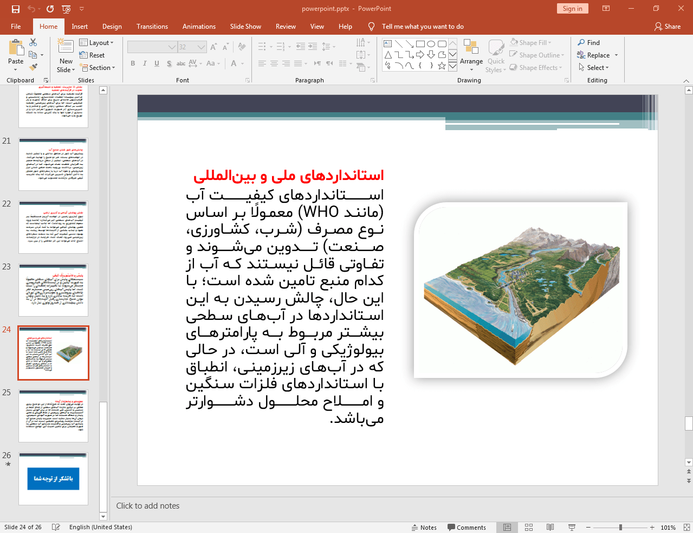Click the Find magnifier icon
The width and height of the screenshot is (693, 533).
[581, 42]
